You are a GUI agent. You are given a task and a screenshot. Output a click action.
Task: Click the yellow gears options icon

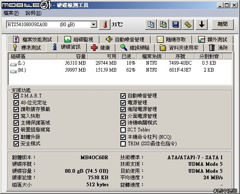pyautogui.click(x=188, y=25)
